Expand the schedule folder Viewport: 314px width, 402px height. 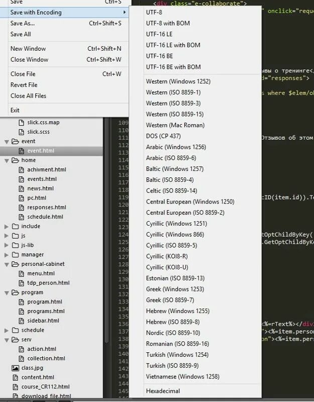point(7,331)
